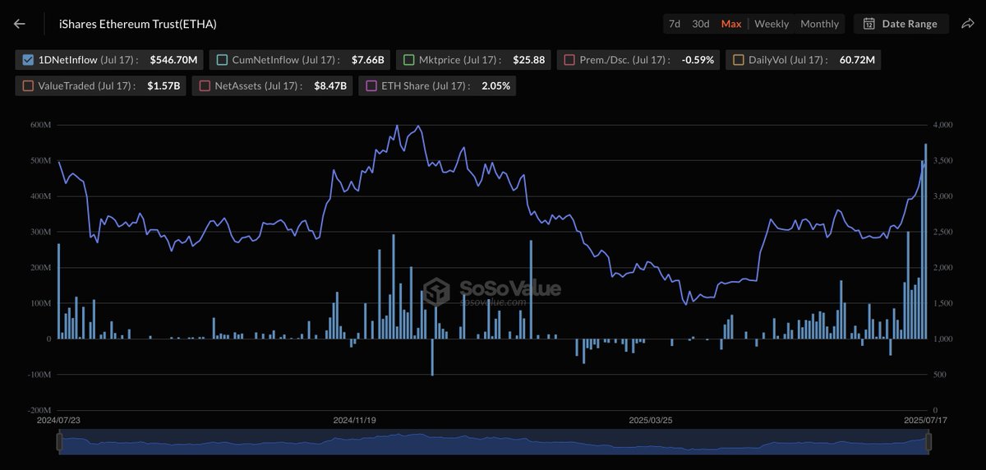Click the iShares Ethereum Trust(ETHA) title
986x470 pixels.
tap(138, 24)
